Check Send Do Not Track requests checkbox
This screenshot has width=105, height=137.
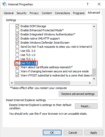tap(17, 47)
